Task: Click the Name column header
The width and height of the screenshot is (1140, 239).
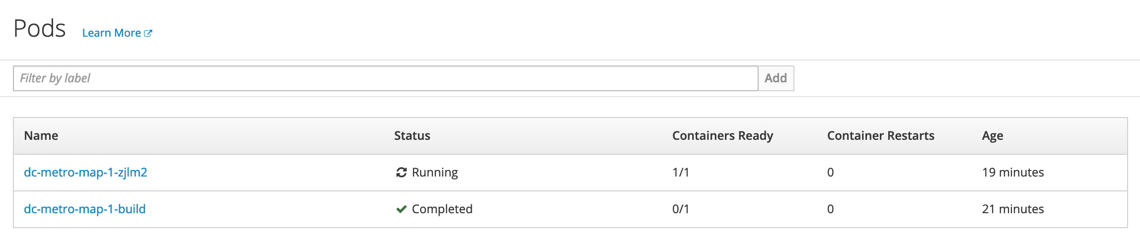Action: click(41, 136)
